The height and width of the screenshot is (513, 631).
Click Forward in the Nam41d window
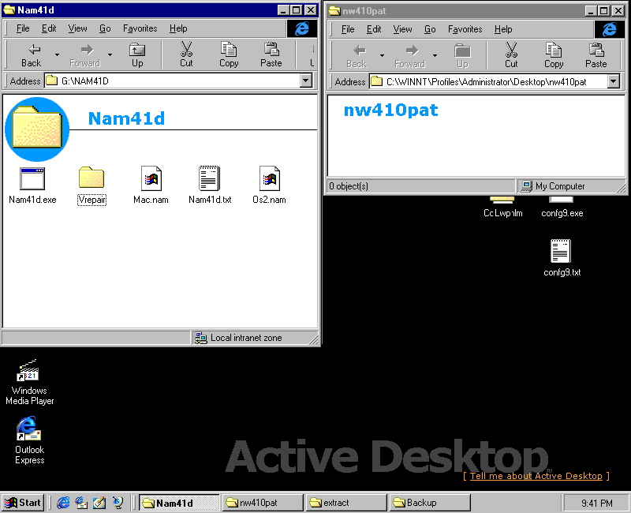point(85,55)
